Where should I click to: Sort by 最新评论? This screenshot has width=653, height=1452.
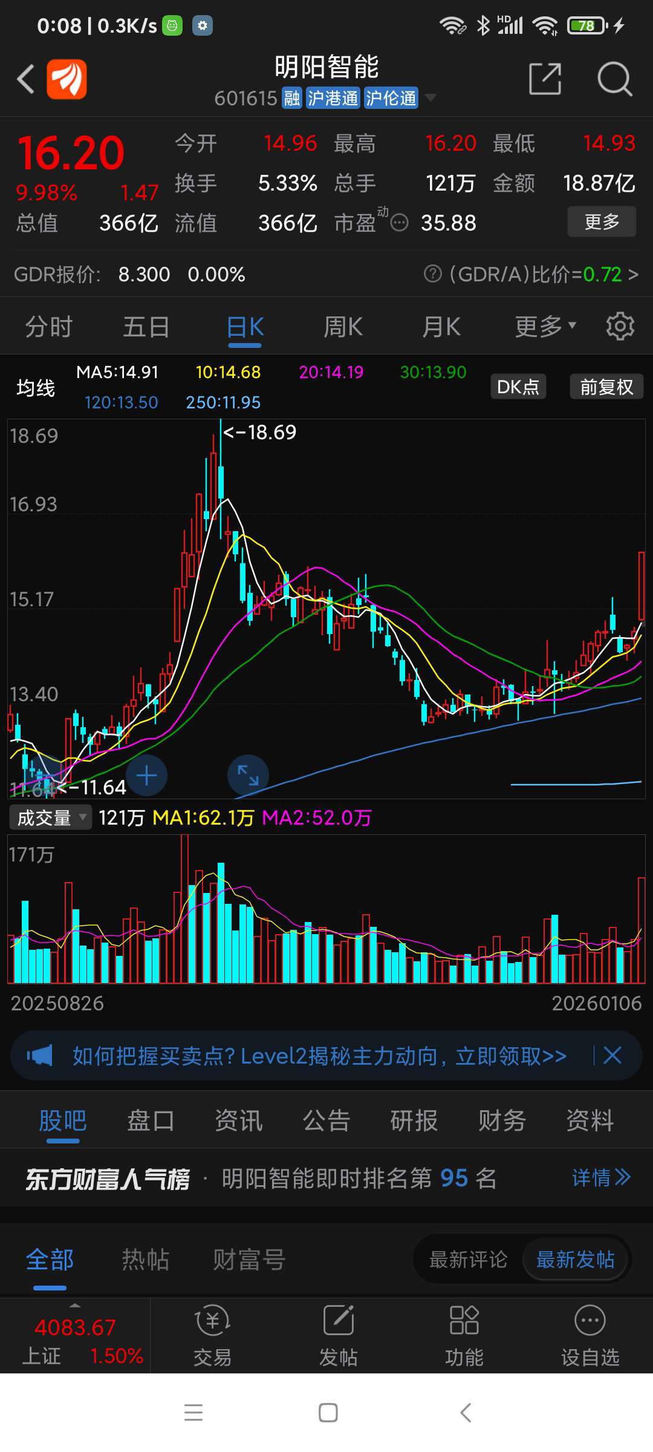click(468, 1260)
